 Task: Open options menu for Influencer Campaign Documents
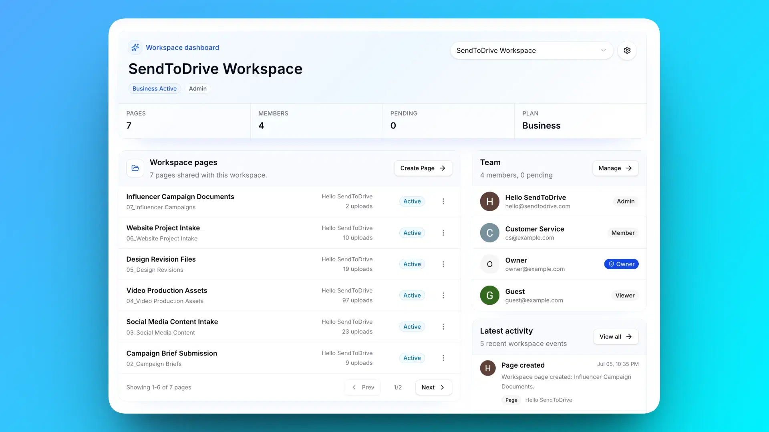(x=443, y=201)
